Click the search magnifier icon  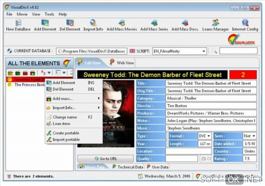pos(214,51)
